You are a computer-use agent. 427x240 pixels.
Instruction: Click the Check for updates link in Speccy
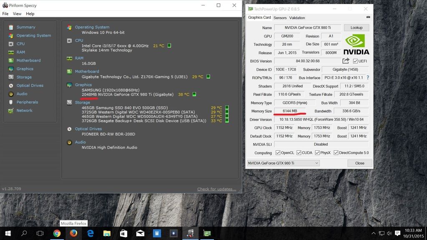click(216, 189)
